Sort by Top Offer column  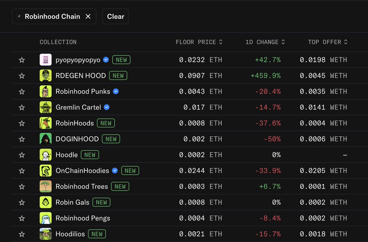tap(328, 42)
